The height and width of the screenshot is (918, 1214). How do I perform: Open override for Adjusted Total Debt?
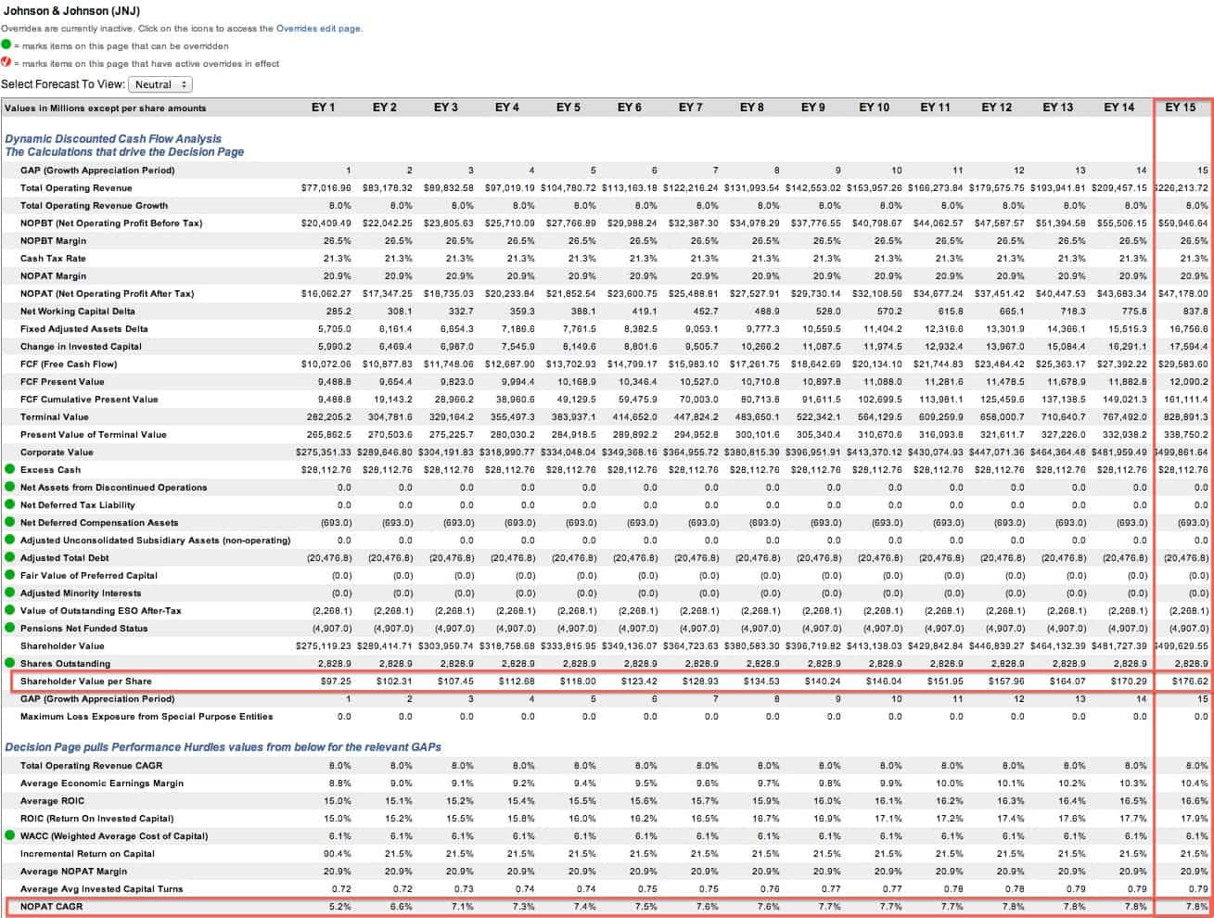click(x=9, y=558)
